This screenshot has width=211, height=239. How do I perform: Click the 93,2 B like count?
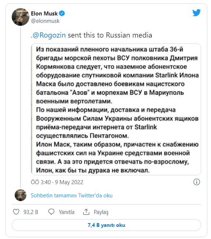point(31,212)
